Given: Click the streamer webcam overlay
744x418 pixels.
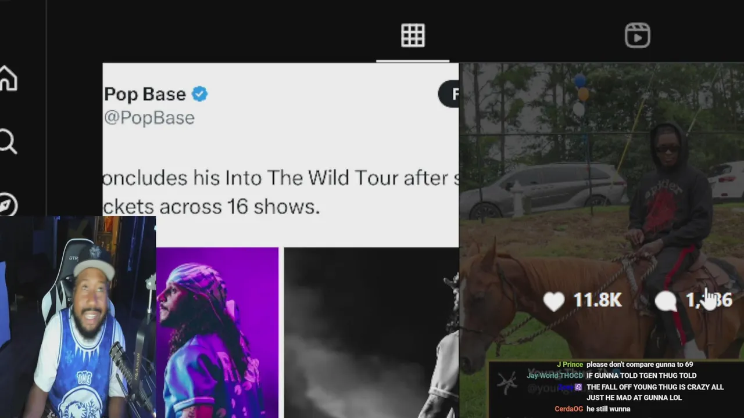Looking at the screenshot, I should [78, 317].
